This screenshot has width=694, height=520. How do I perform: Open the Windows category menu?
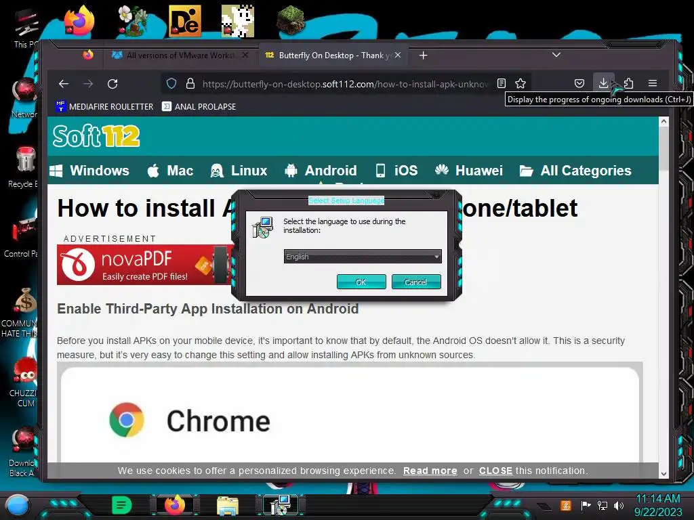click(90, 171)
